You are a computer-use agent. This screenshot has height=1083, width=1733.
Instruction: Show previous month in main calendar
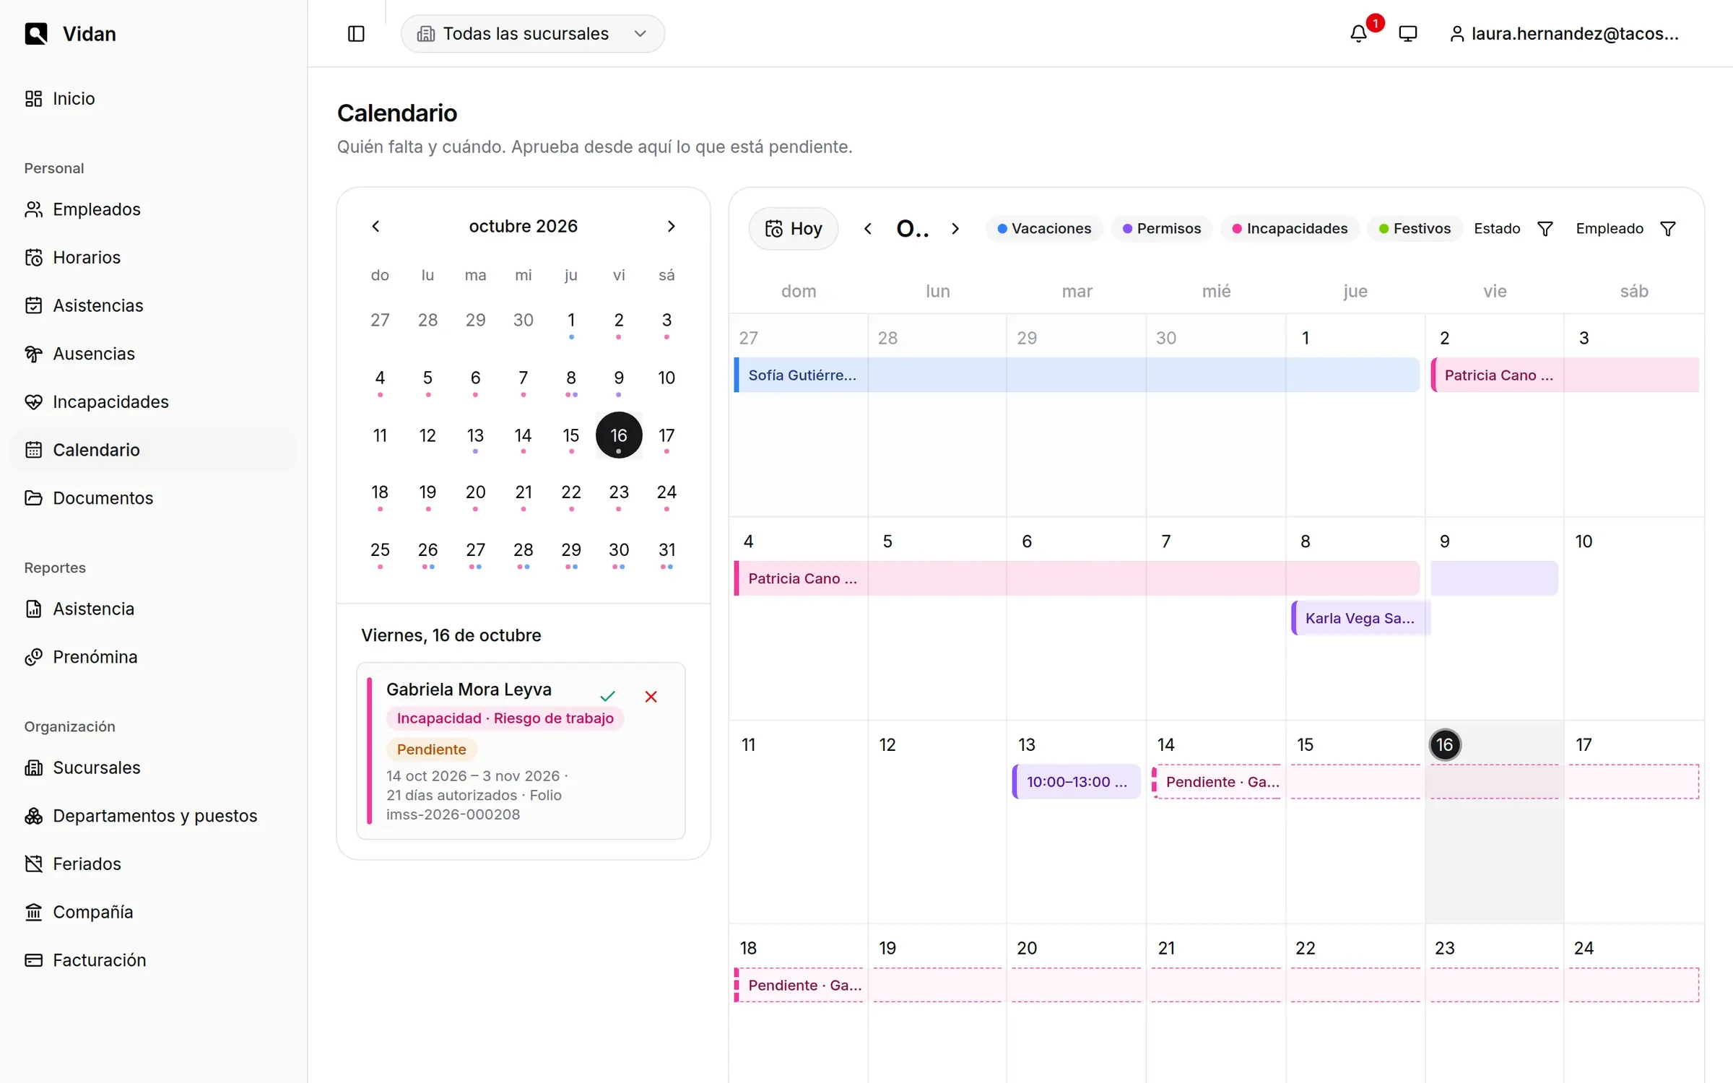click(x=868, y=229)
